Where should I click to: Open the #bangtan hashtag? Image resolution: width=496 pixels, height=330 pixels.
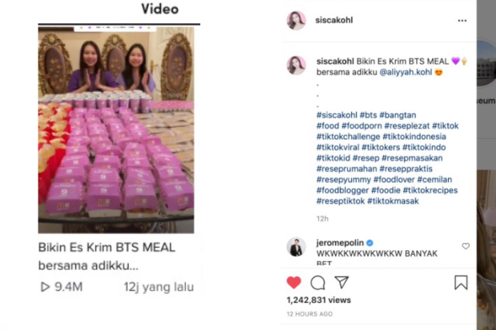[x=398, y=115]
